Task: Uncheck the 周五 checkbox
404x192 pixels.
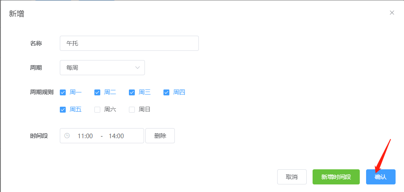Action: pyautogui.click(x=63, y=110)
